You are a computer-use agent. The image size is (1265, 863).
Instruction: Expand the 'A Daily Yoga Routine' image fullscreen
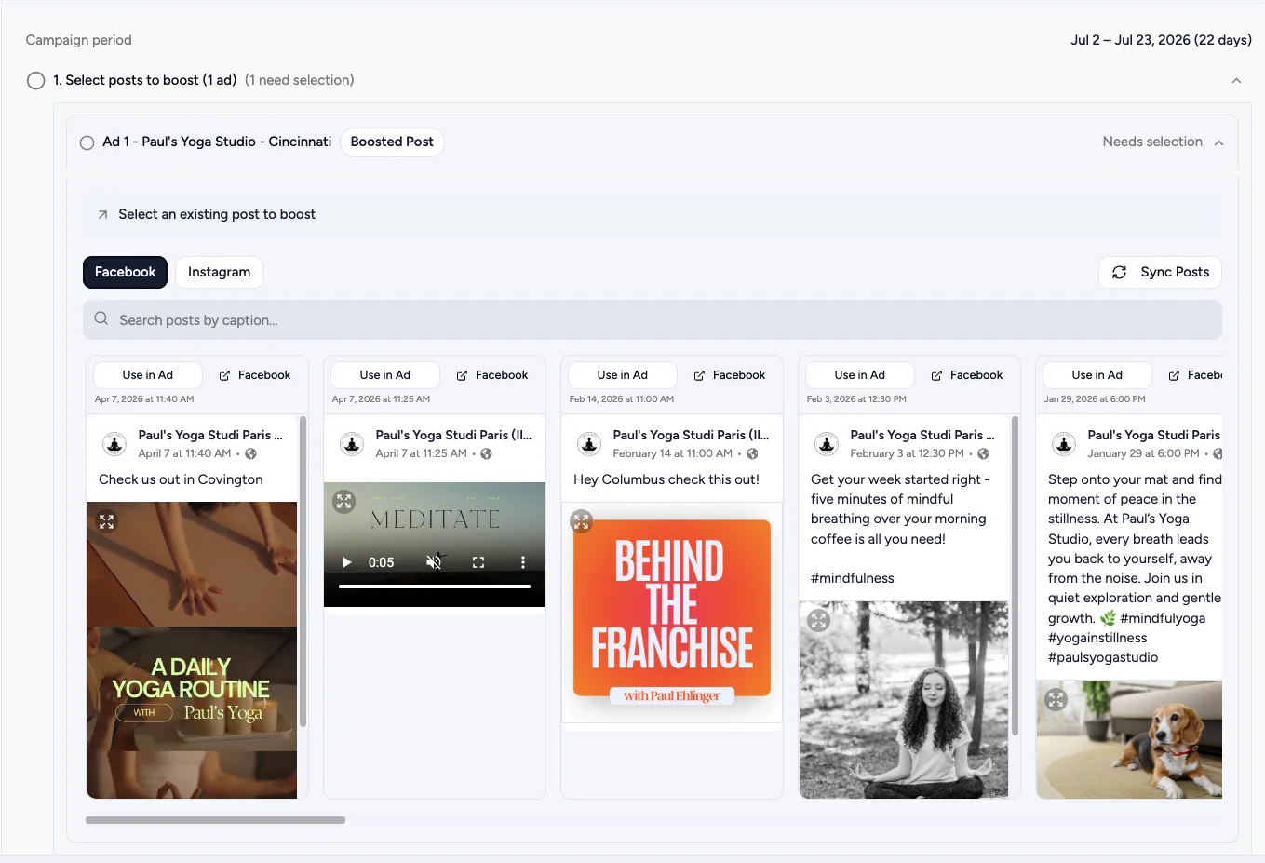[107, 522]
